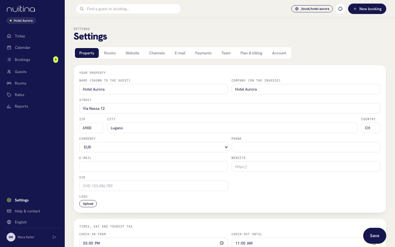
Task: Click the Street field with Via Nassa 12
Action: tap(230, 108)
